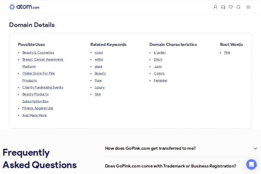Click the Pink root word link
This screenshot has height=174, width=261.
227,53
